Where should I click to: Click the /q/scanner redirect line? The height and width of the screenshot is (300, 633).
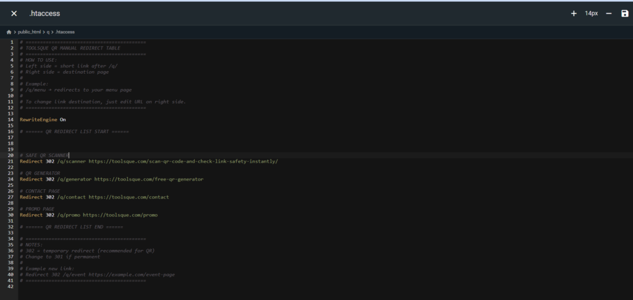(149, 161)
